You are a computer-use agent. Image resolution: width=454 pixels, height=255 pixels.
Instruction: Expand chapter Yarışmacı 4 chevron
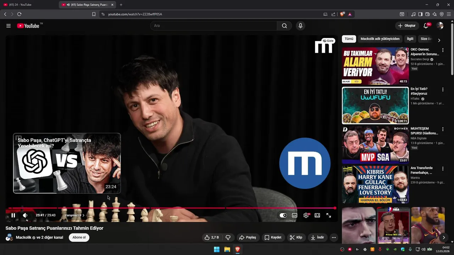(84, 215)
